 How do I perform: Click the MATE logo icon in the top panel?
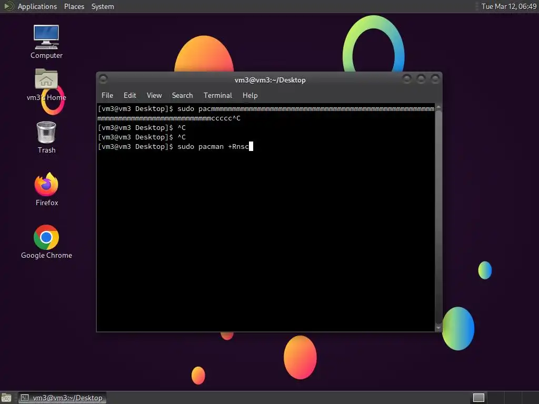pyautogui.click(x=8, y=6)
